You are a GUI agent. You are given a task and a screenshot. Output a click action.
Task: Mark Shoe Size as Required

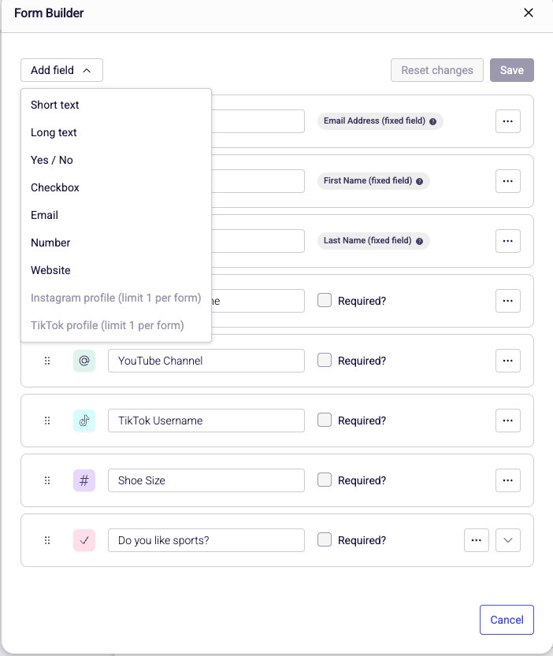pyautogui.click(x=325, y=480)
